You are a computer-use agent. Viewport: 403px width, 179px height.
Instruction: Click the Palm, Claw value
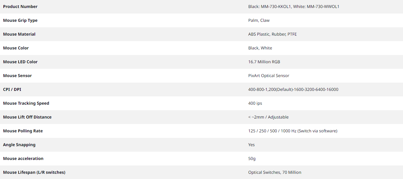259,20
